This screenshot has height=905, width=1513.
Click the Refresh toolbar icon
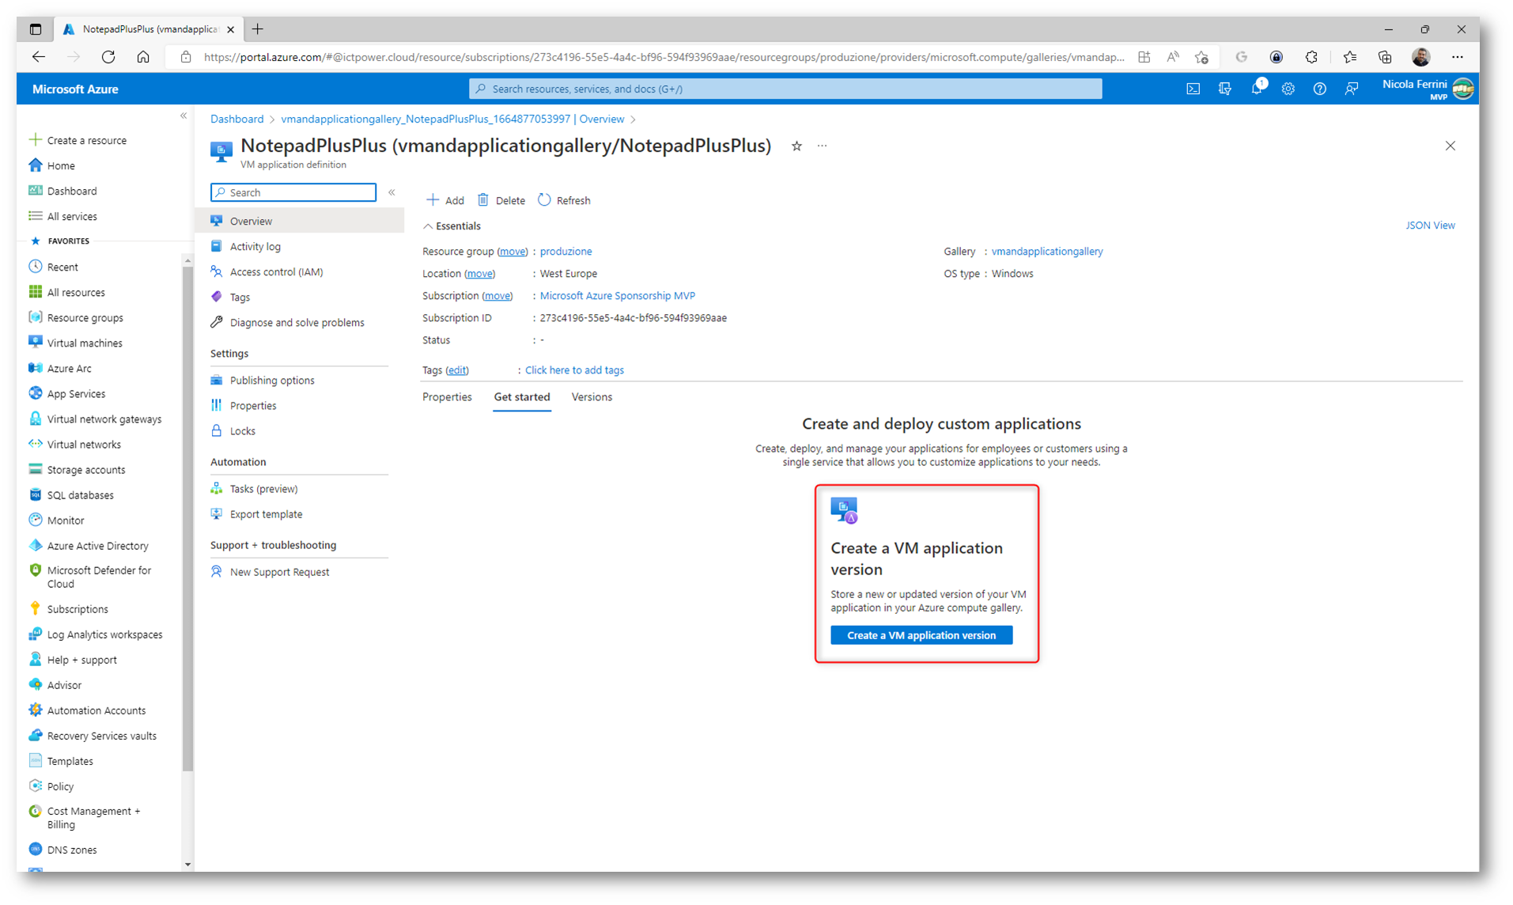[x=544, y=200]
